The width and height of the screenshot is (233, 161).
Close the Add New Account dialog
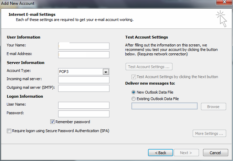(x=224, y=2)
